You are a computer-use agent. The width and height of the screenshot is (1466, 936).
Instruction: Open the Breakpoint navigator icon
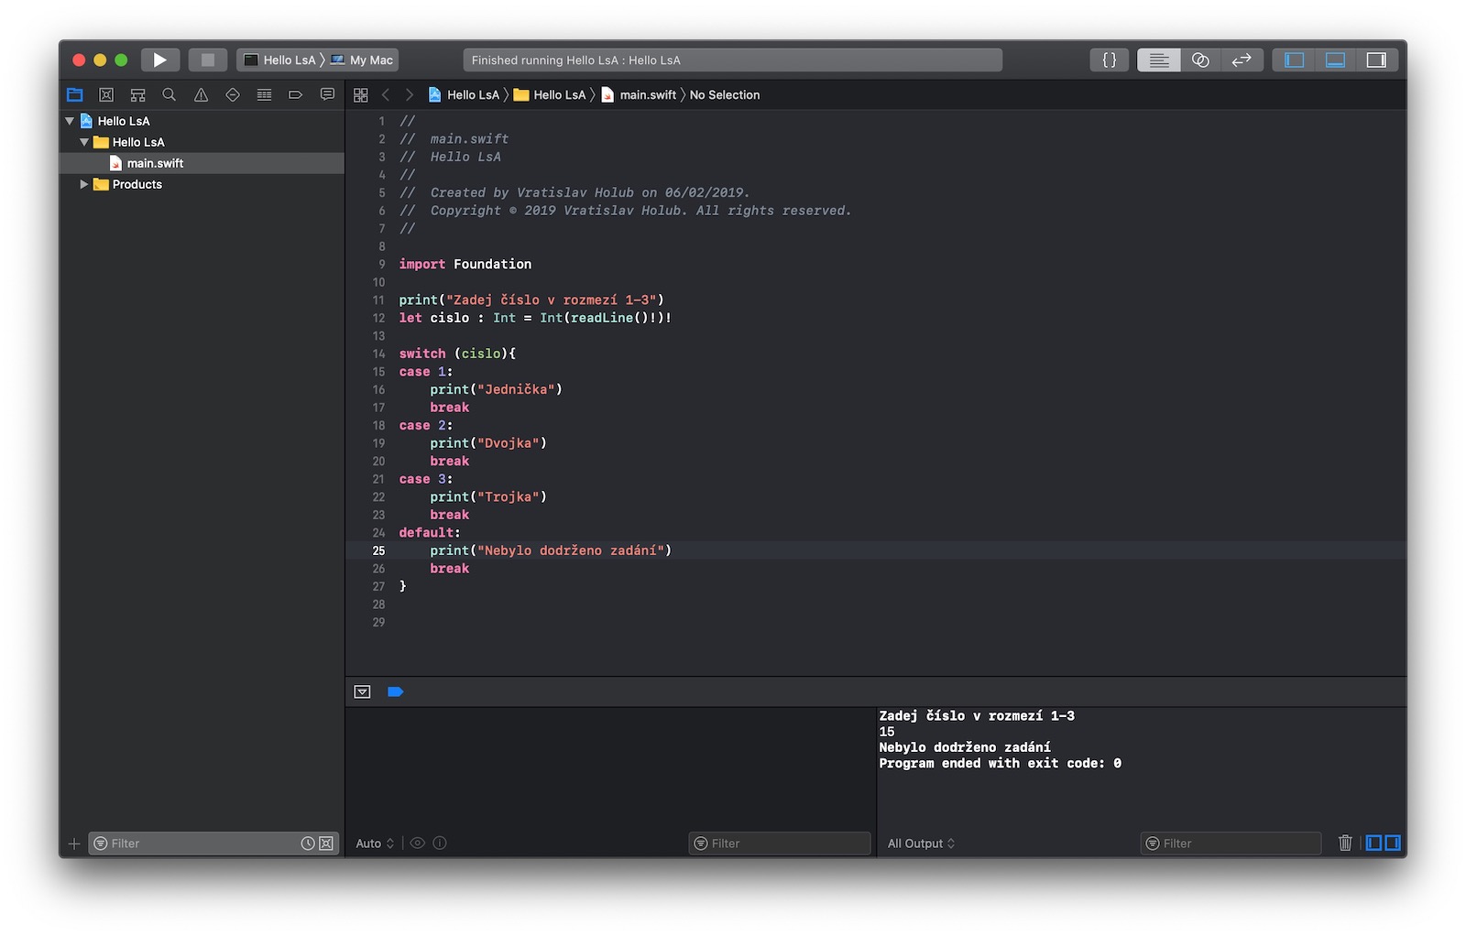tap(295, 95)
